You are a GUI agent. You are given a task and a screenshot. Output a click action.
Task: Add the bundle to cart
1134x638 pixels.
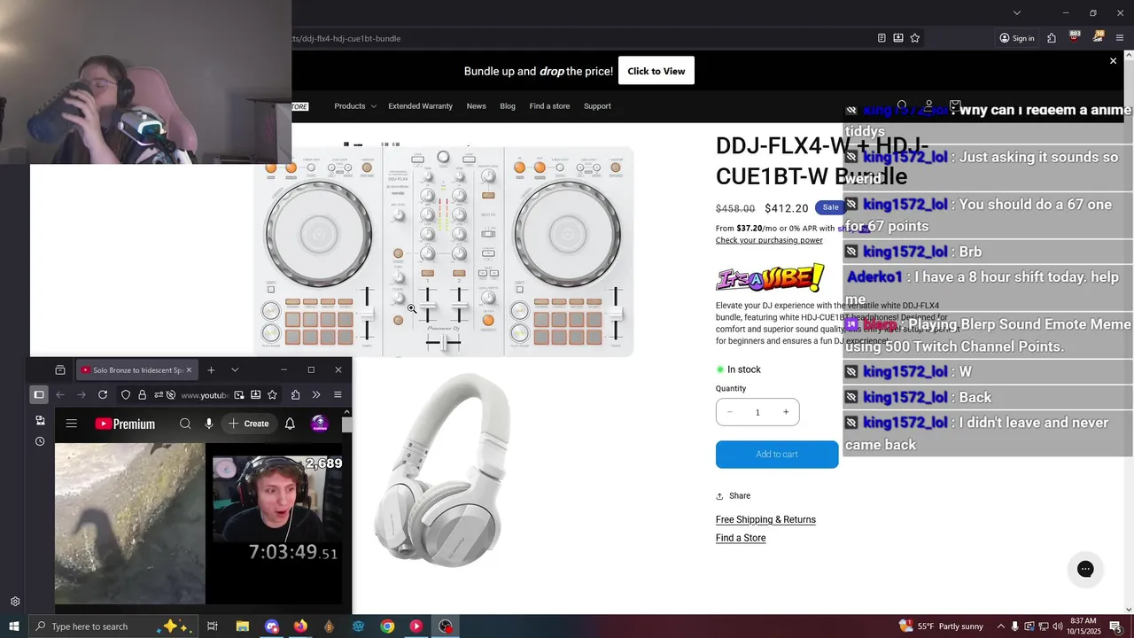click(777, 455)
